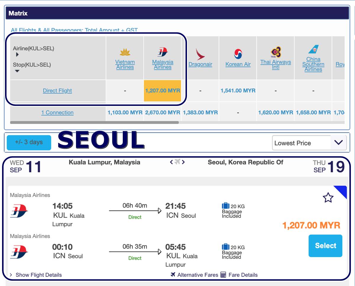Select Malaysia Airlines 2,670.00 MYR connection fare
The width and height of the screenshot is (355, 286).
click(x=162, y=112)
